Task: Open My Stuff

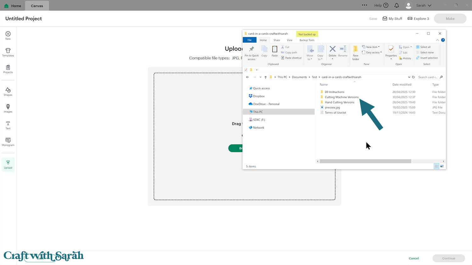Action: click(x=392, y=19)
